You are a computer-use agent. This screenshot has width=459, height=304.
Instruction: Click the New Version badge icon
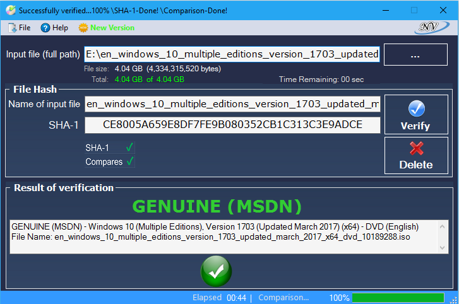click(x=83, y=28)
